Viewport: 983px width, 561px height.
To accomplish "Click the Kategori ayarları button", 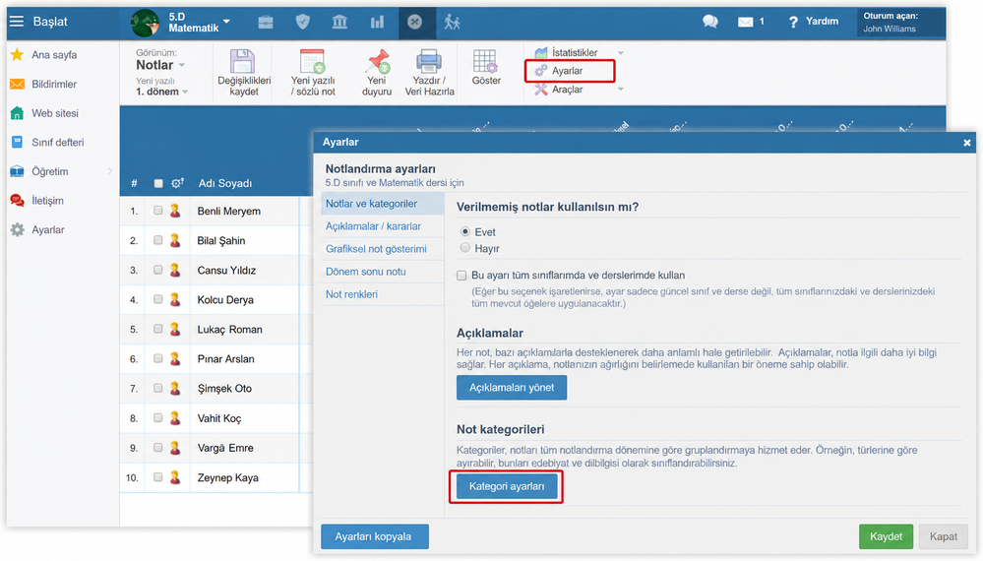I will tap(507, 486).
